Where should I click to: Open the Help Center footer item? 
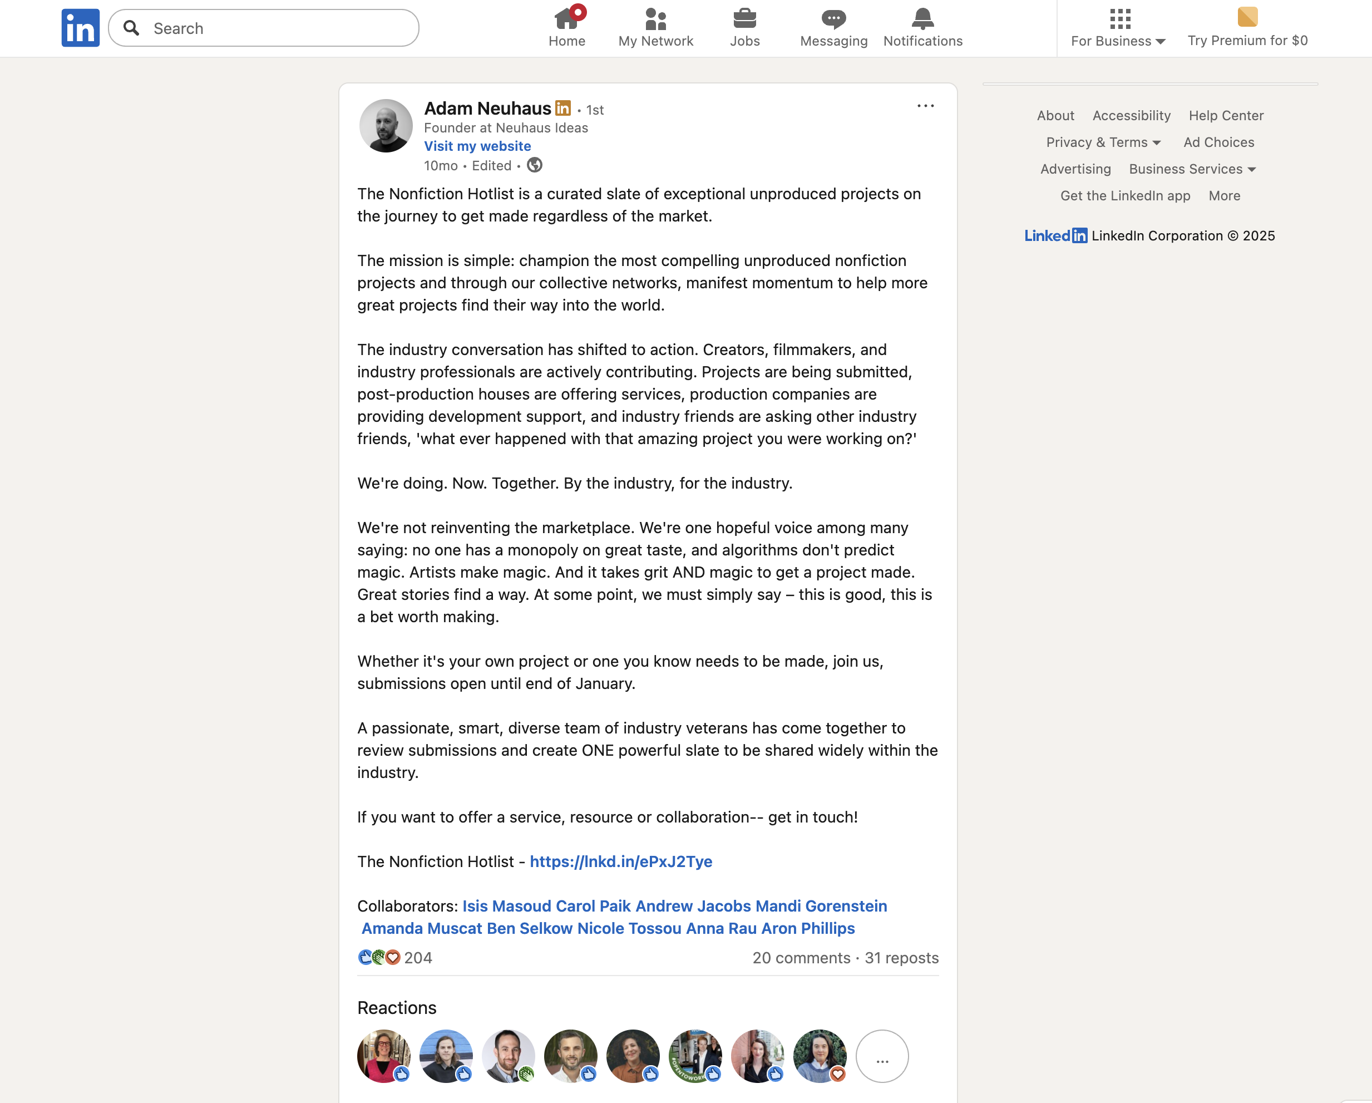click(1226, 116)
